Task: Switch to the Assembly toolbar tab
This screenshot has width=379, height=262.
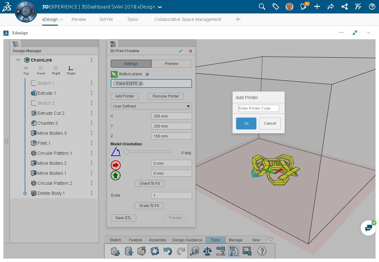Action: (x=158, y=240)
